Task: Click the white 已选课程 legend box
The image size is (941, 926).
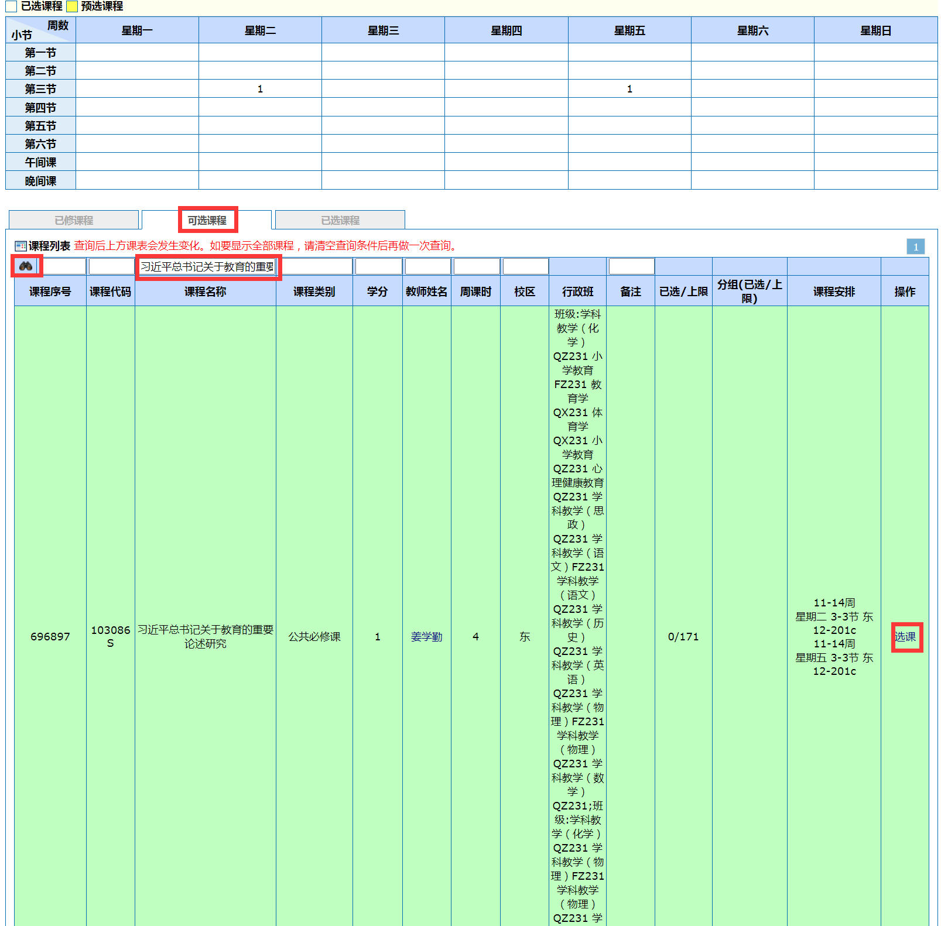Action: [11, 6]
